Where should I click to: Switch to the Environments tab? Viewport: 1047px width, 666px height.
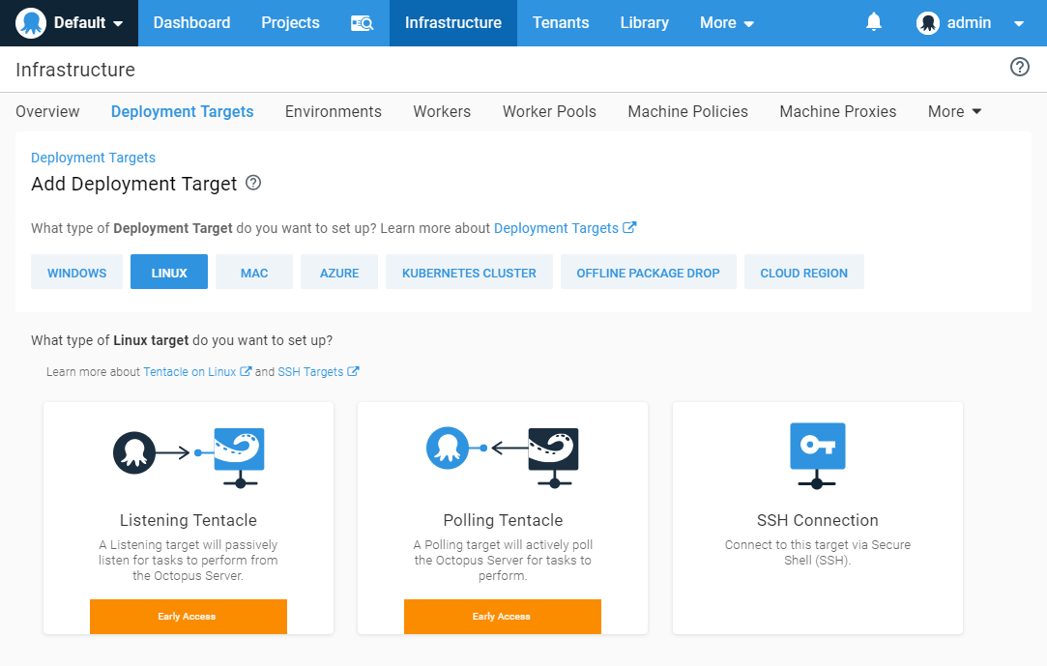click(x=333, y=111)
